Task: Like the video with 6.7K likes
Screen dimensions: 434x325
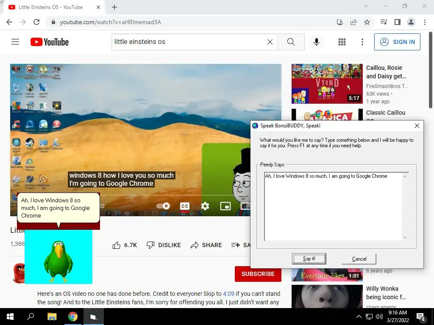Action: pos(125,245)
